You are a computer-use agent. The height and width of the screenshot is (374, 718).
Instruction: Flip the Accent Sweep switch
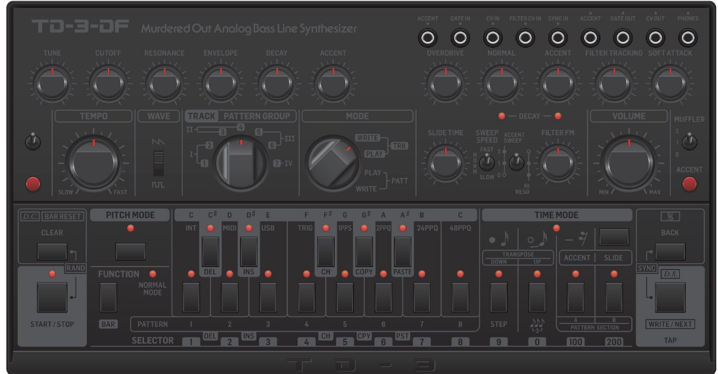tap(517, 162)
